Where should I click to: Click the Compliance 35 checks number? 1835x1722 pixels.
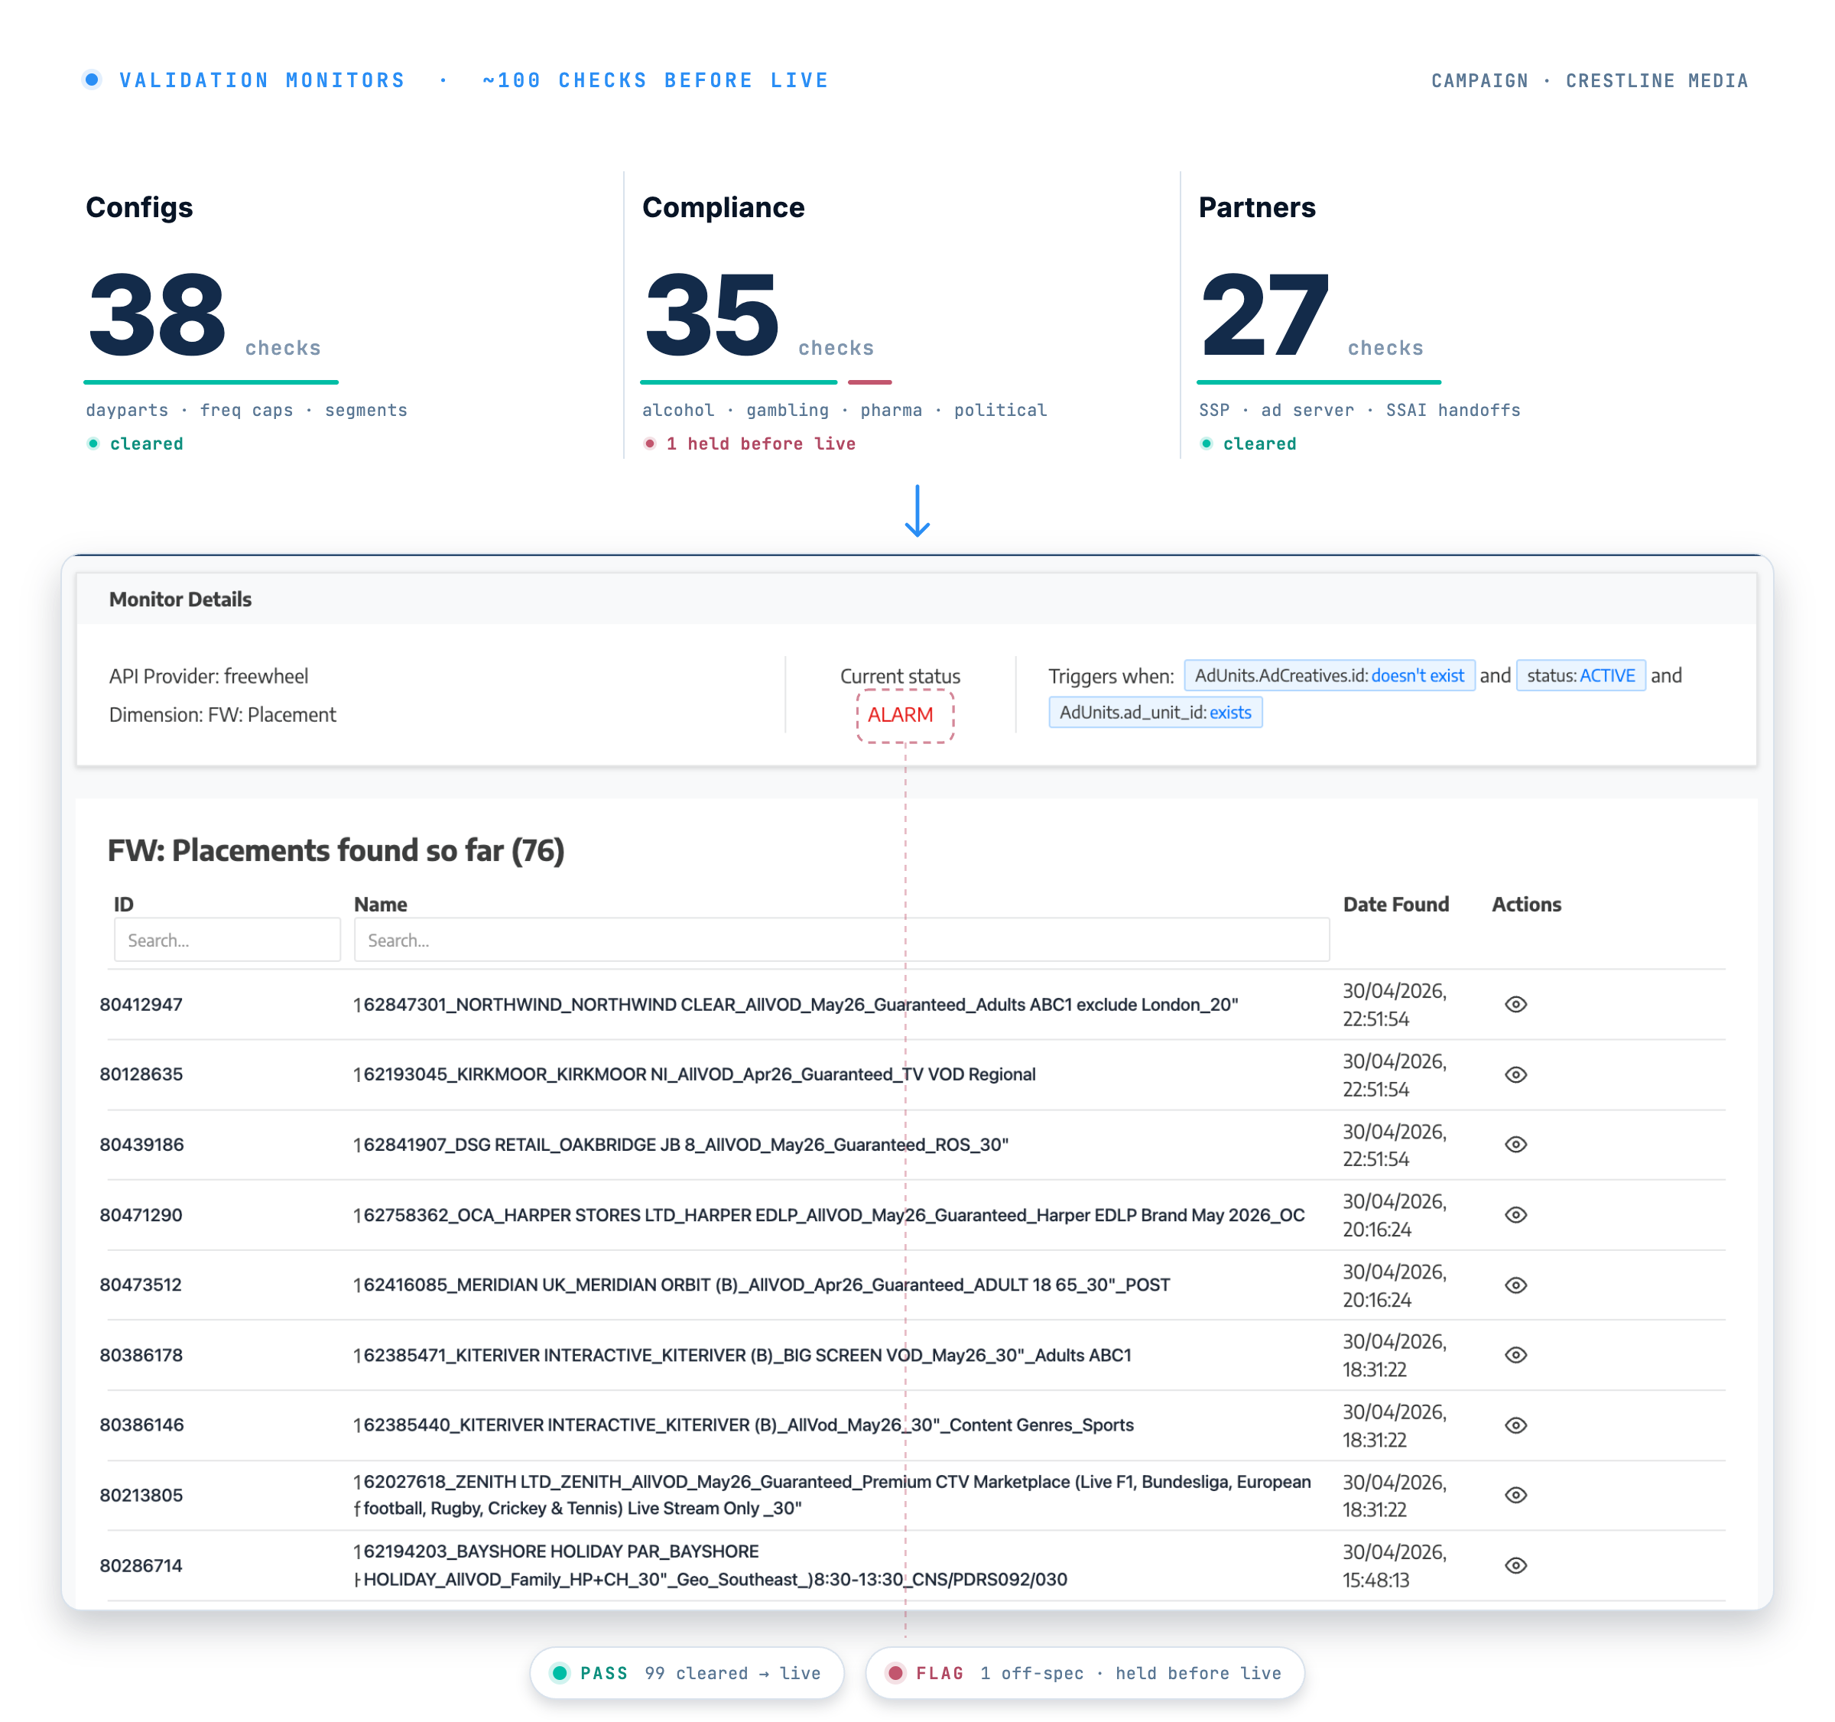pos(712,314)
